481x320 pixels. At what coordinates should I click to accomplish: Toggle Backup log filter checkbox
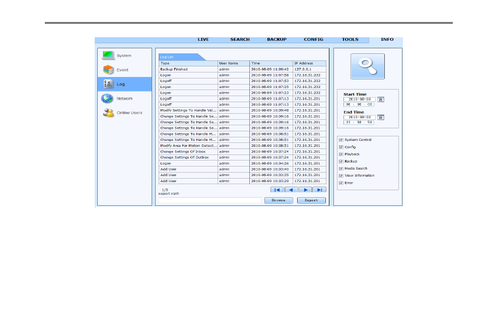click(341, 161)
